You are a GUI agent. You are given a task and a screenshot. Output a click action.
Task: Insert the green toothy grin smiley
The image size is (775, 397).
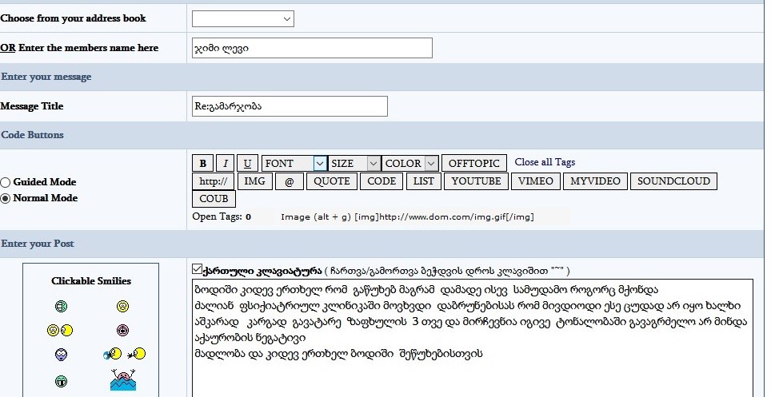click(x=60, y=381)
